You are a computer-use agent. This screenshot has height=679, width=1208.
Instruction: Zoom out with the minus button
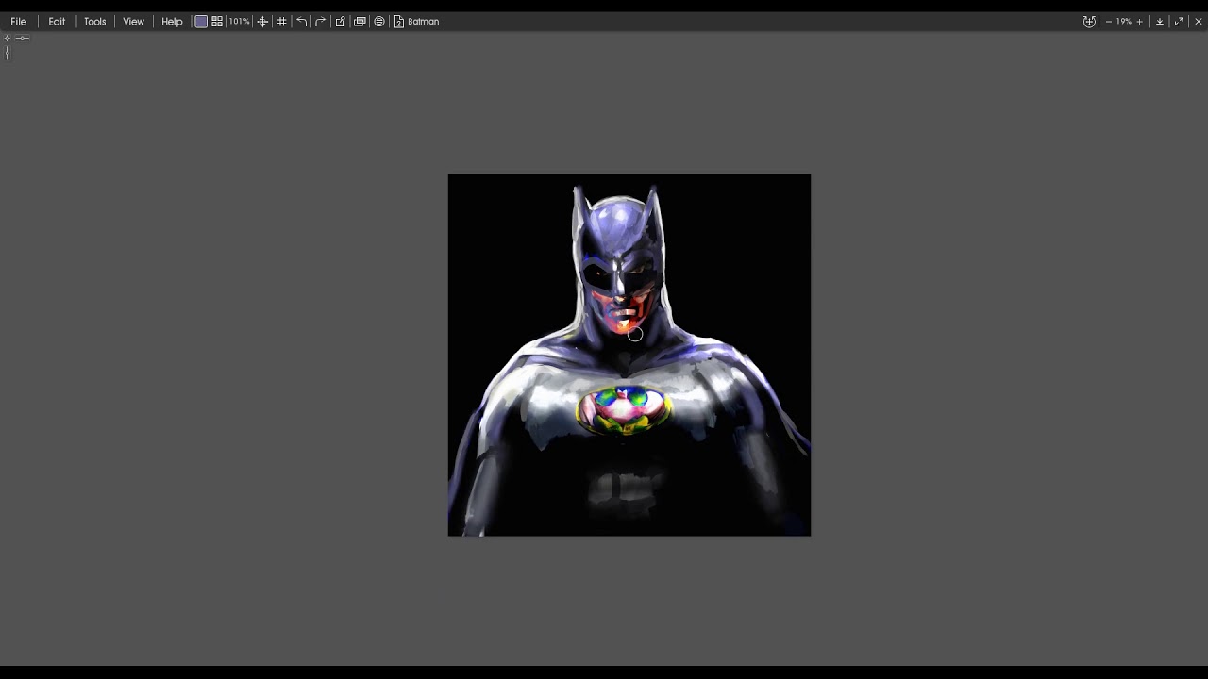click(1108, 21)
